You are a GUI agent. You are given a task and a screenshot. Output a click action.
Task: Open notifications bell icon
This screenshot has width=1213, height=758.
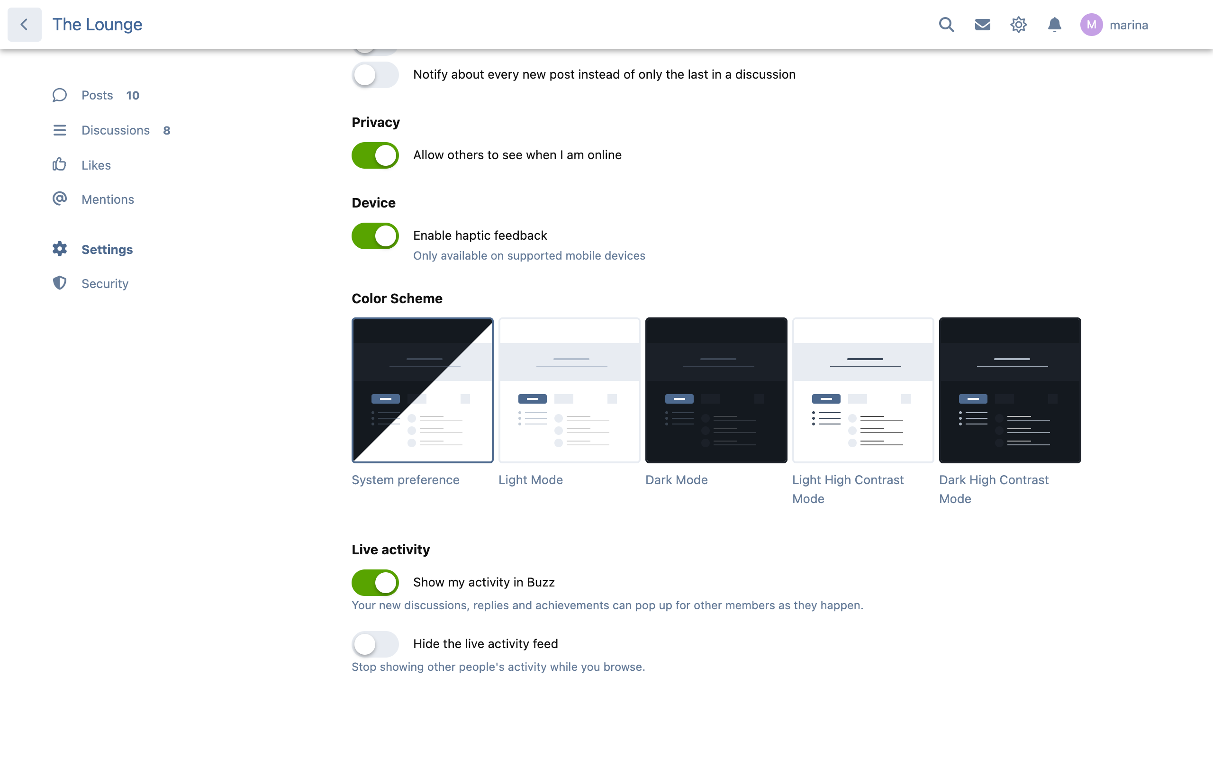[x=1055, y=24]
